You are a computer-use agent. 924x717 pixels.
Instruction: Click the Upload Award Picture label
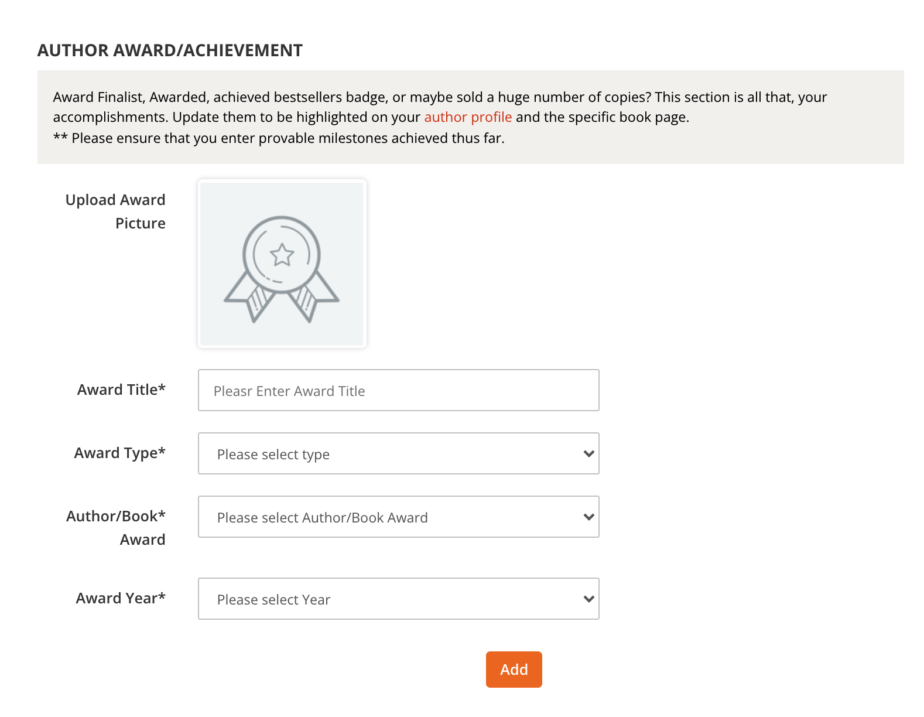(115, 211)
